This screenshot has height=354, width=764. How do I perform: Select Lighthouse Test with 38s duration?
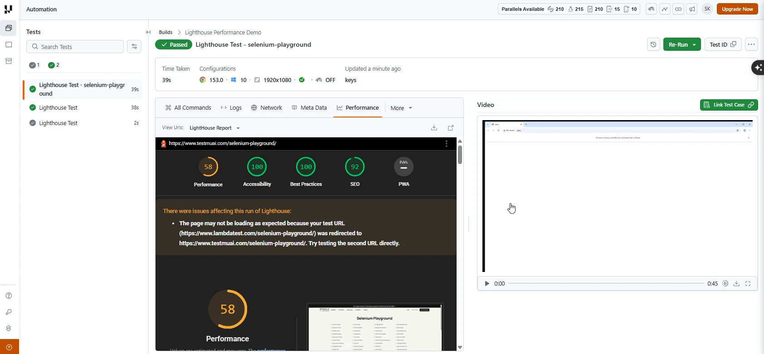pos(84,107)
